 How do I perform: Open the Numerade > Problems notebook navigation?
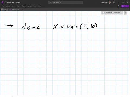112,13
